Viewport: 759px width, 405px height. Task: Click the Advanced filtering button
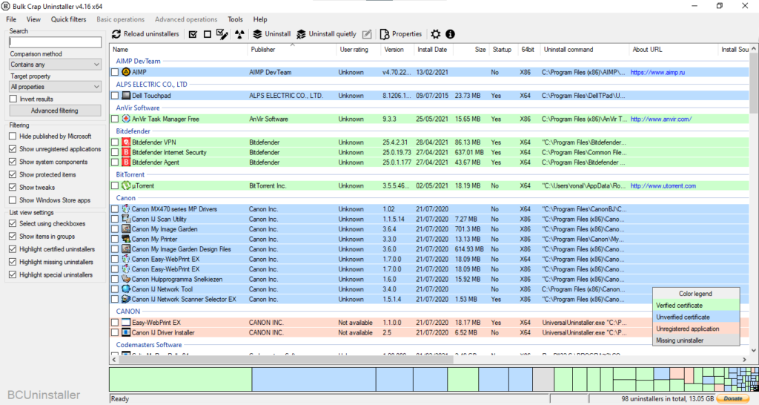click(x=55, y=111)
